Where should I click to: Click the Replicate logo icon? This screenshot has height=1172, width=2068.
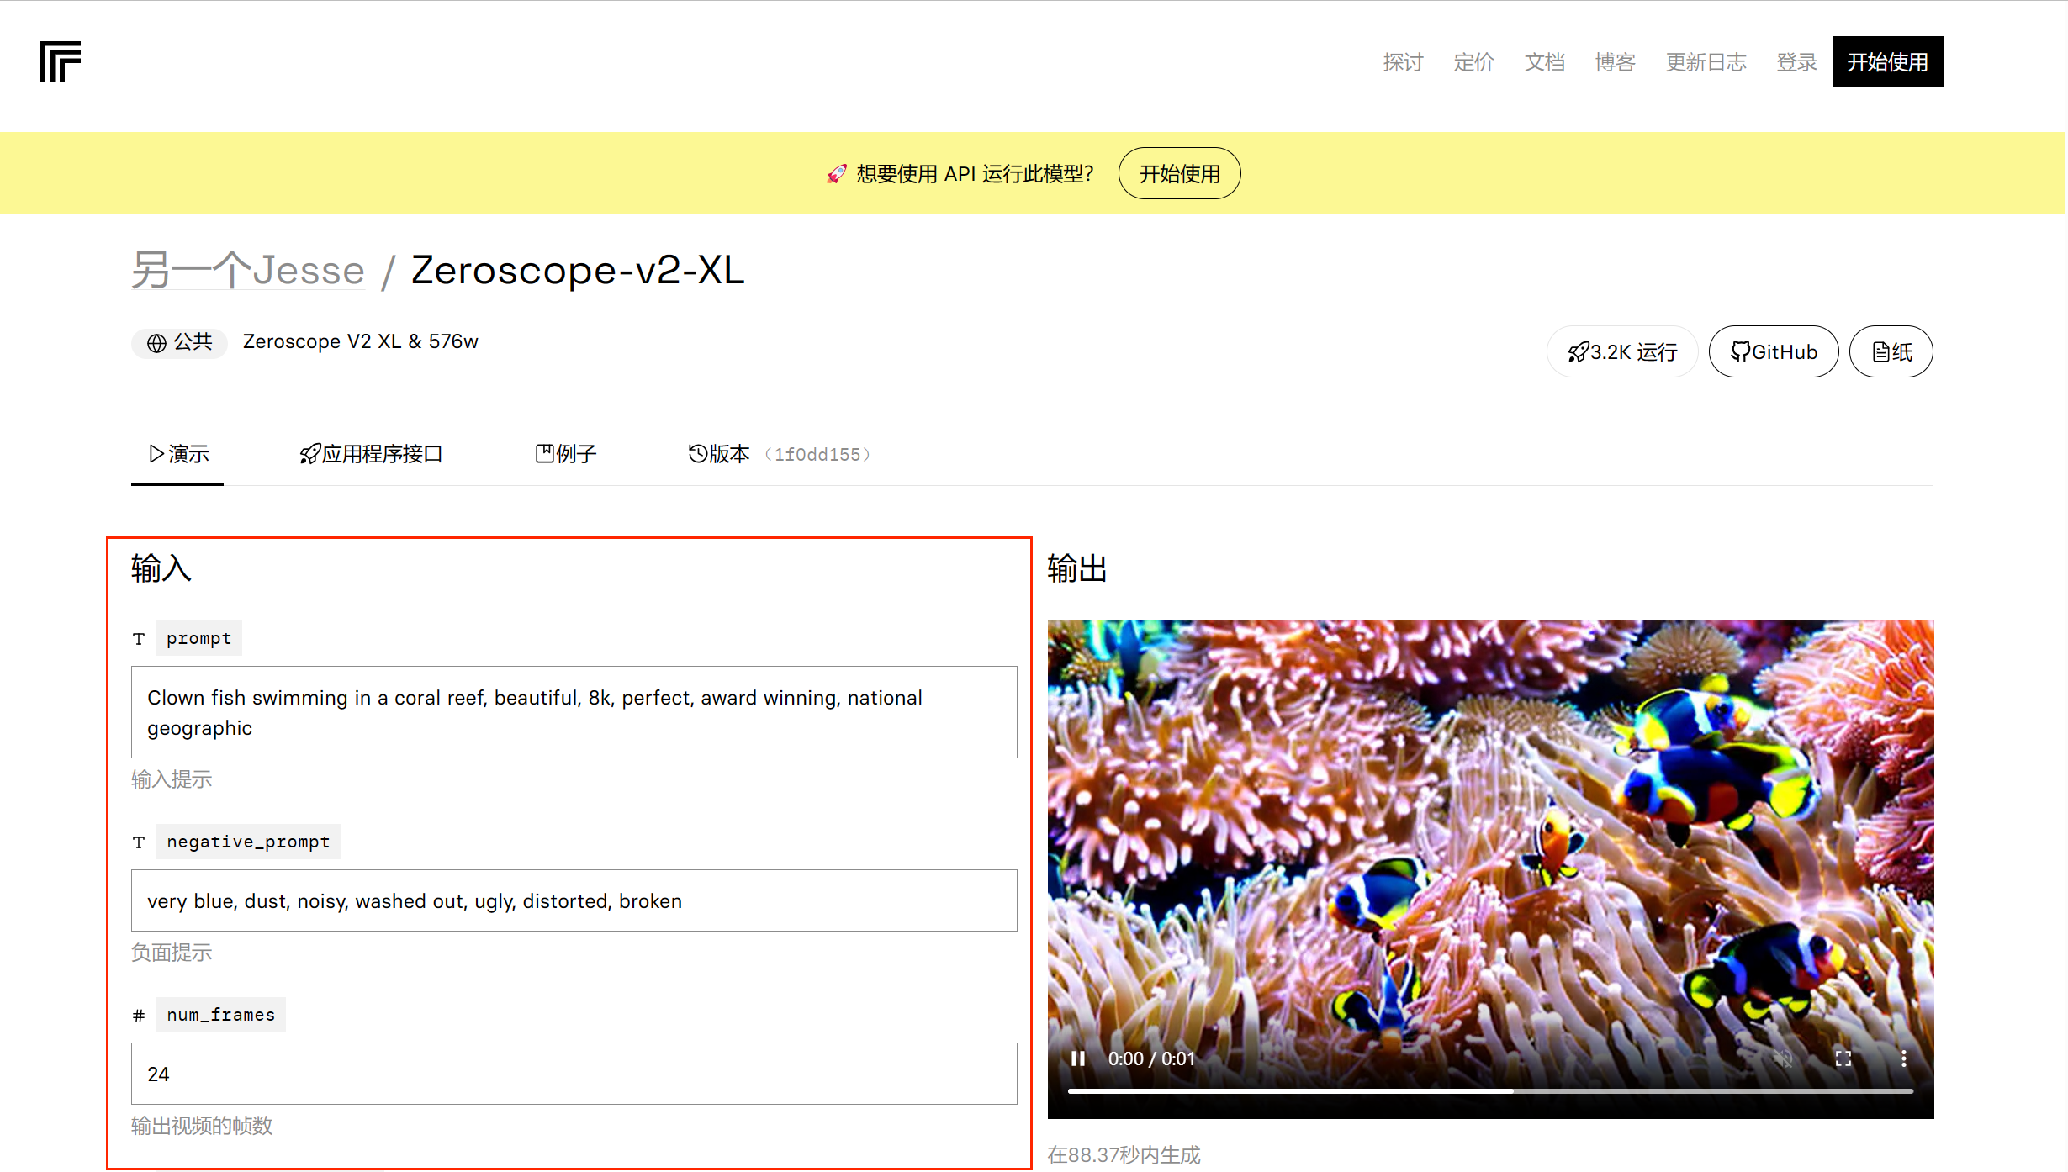[x=61, y=61]
